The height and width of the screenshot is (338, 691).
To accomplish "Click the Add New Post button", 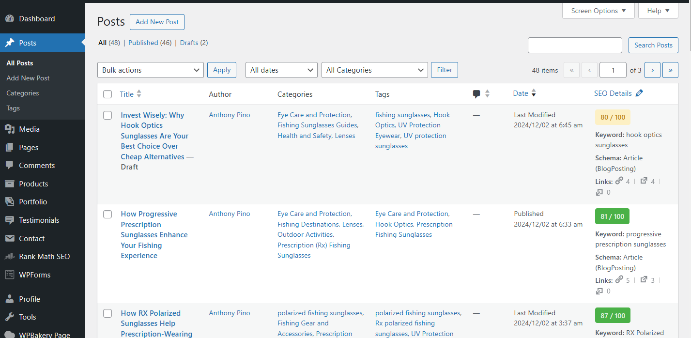I will pos(157,22).
